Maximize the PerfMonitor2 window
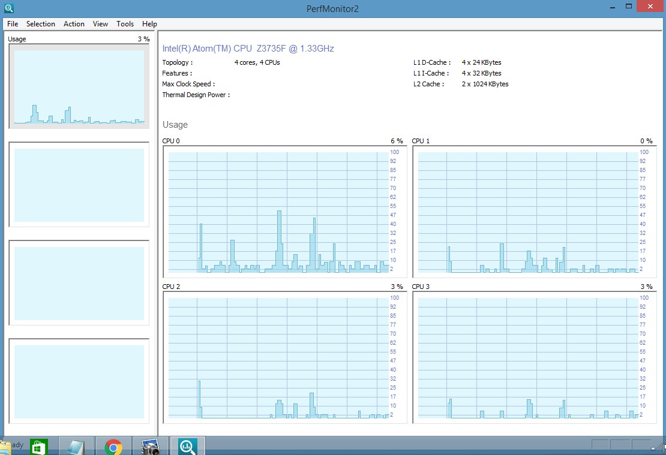 click(x=629, y=7)
